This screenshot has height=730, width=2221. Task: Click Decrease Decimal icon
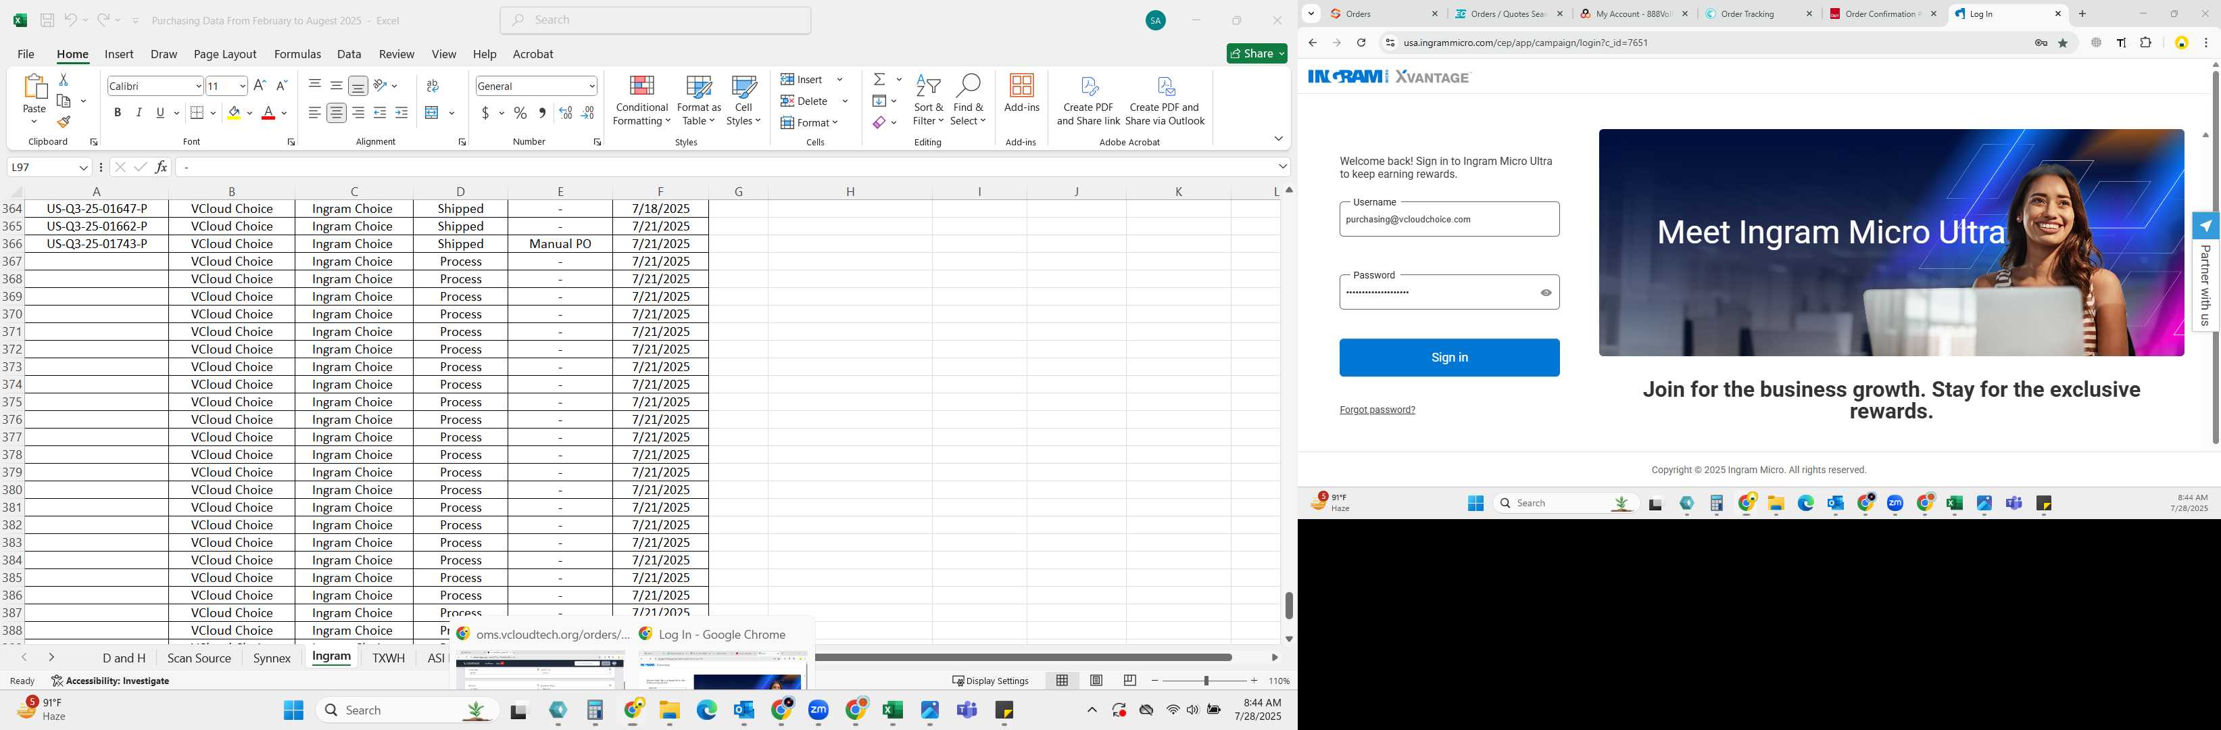tap(587, 113)
